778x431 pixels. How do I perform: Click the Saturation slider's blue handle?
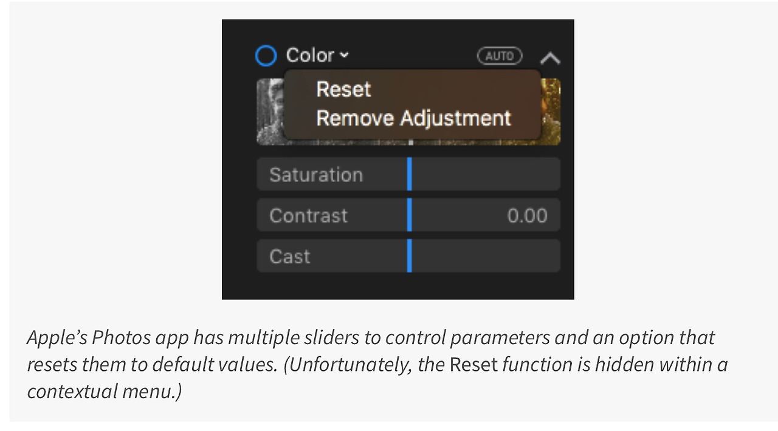[x=410, y=174]
